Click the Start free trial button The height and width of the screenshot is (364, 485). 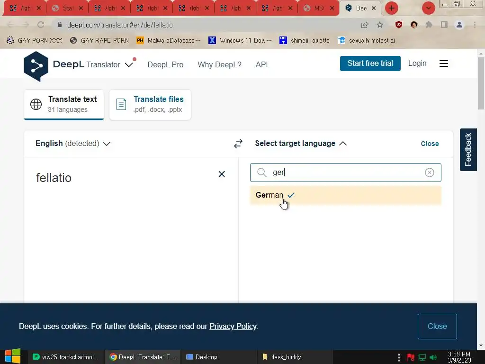click(370, 64)
